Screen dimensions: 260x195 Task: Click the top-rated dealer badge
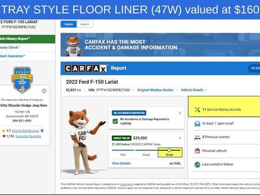tap(22, 80)
